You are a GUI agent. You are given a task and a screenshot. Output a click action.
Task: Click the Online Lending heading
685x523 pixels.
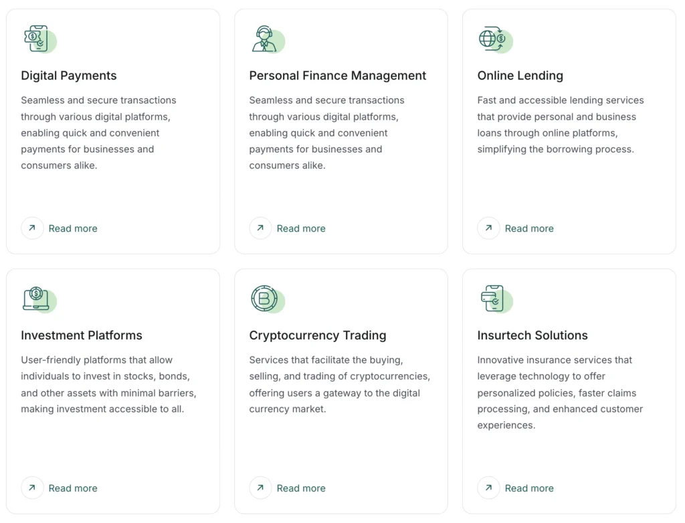[520, 75]
